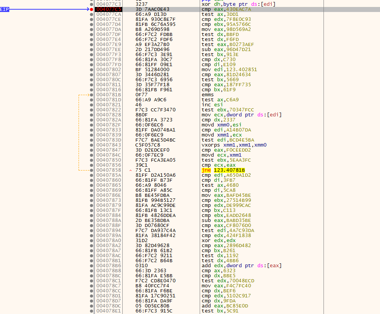380x314 pixels.
Task: Click the jump arrow tip at 0040781B
Action: 88,94
